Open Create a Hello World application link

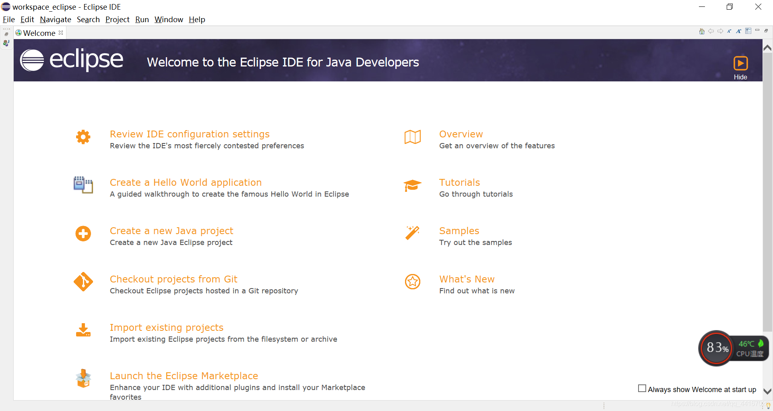pos(186,183)
